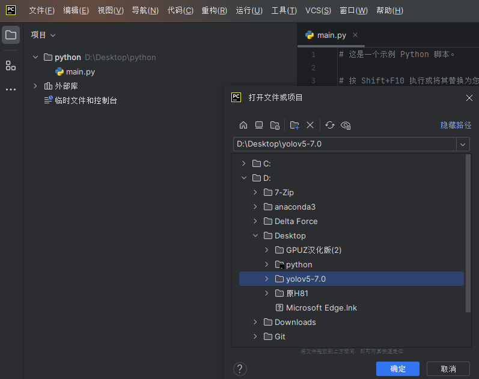Screen dimensions: 479x379
Task: Click the Scratches and Consoles icon
Action: 48,100
